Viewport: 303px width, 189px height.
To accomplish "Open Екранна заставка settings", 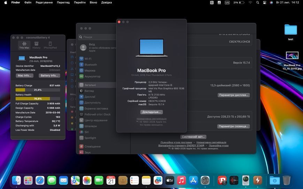I will pos(94,108).
